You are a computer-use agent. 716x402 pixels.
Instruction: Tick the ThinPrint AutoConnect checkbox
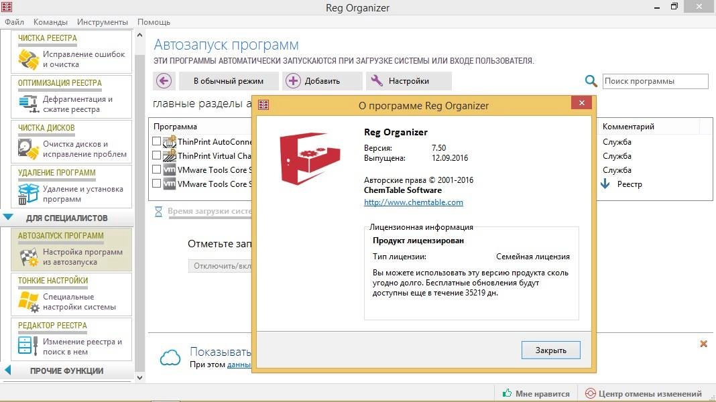click(157, 141)
